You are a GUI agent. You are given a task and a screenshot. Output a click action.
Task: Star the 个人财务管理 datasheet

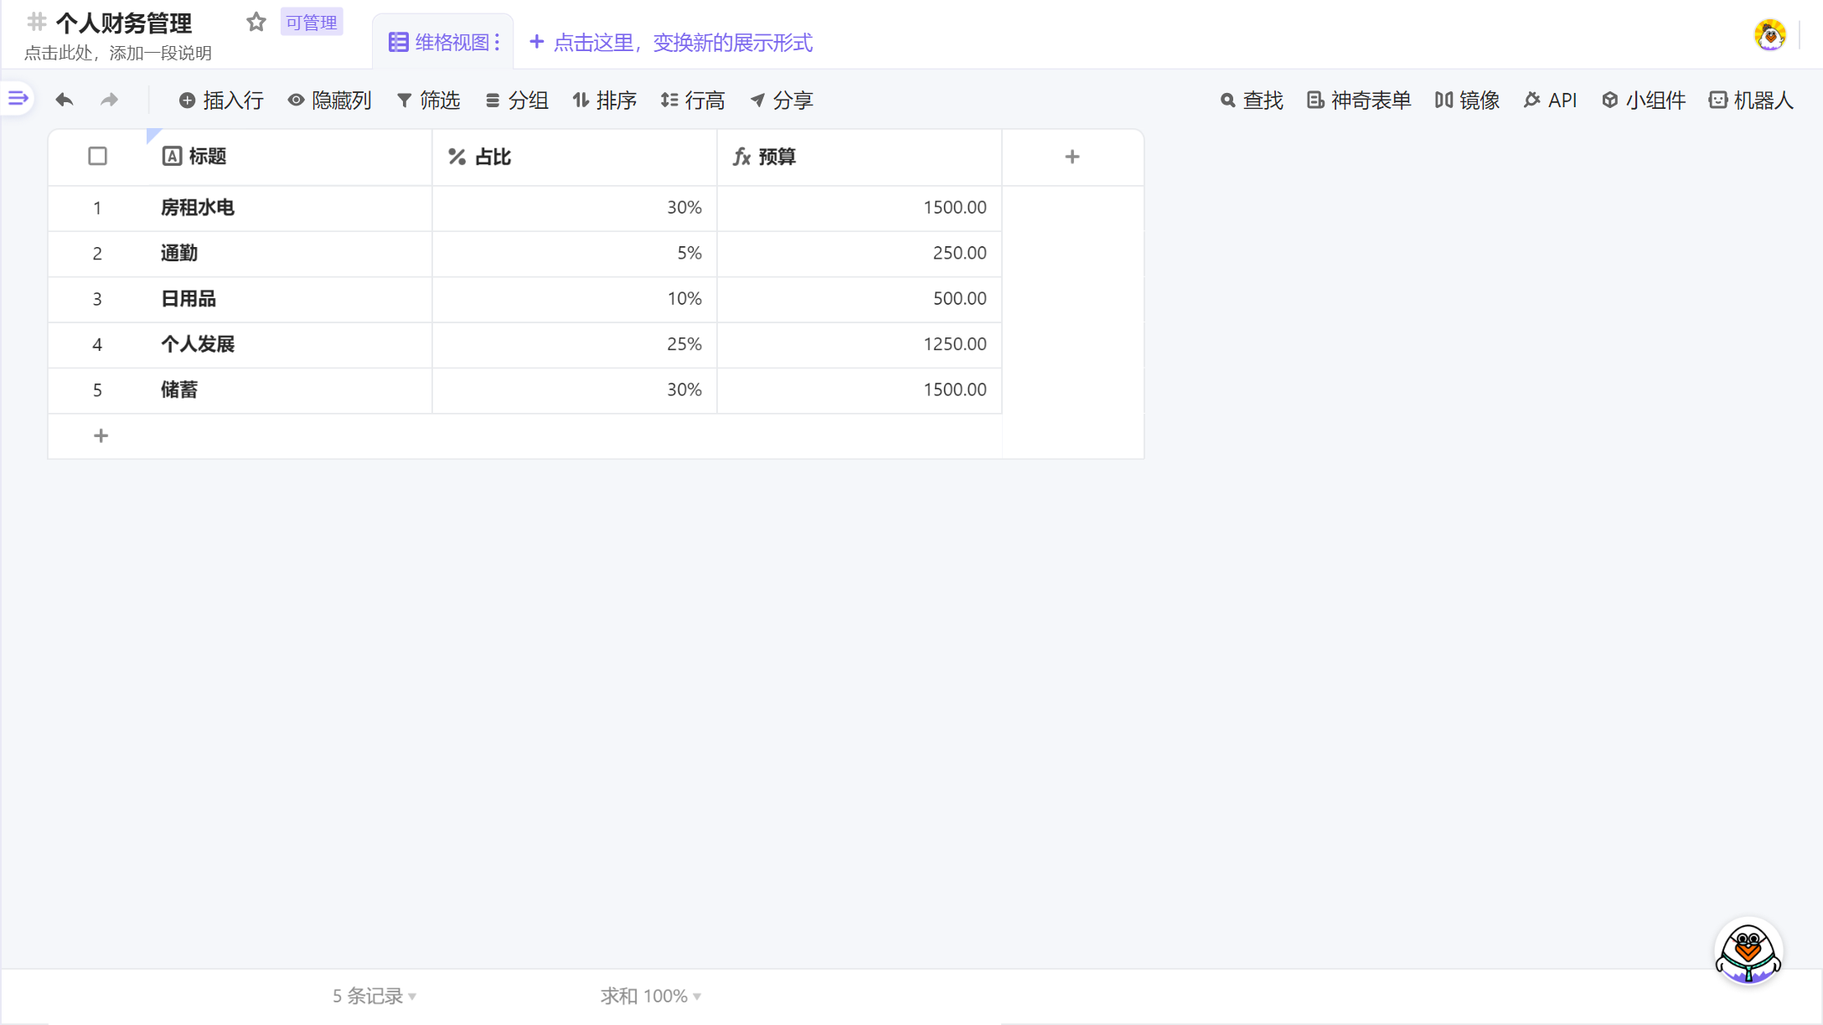tap(256, 23)
